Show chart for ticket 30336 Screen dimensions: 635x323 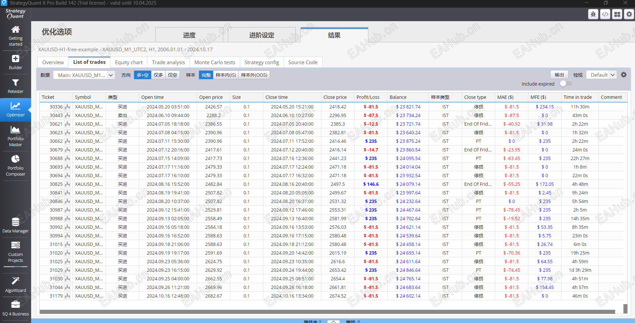68,107
